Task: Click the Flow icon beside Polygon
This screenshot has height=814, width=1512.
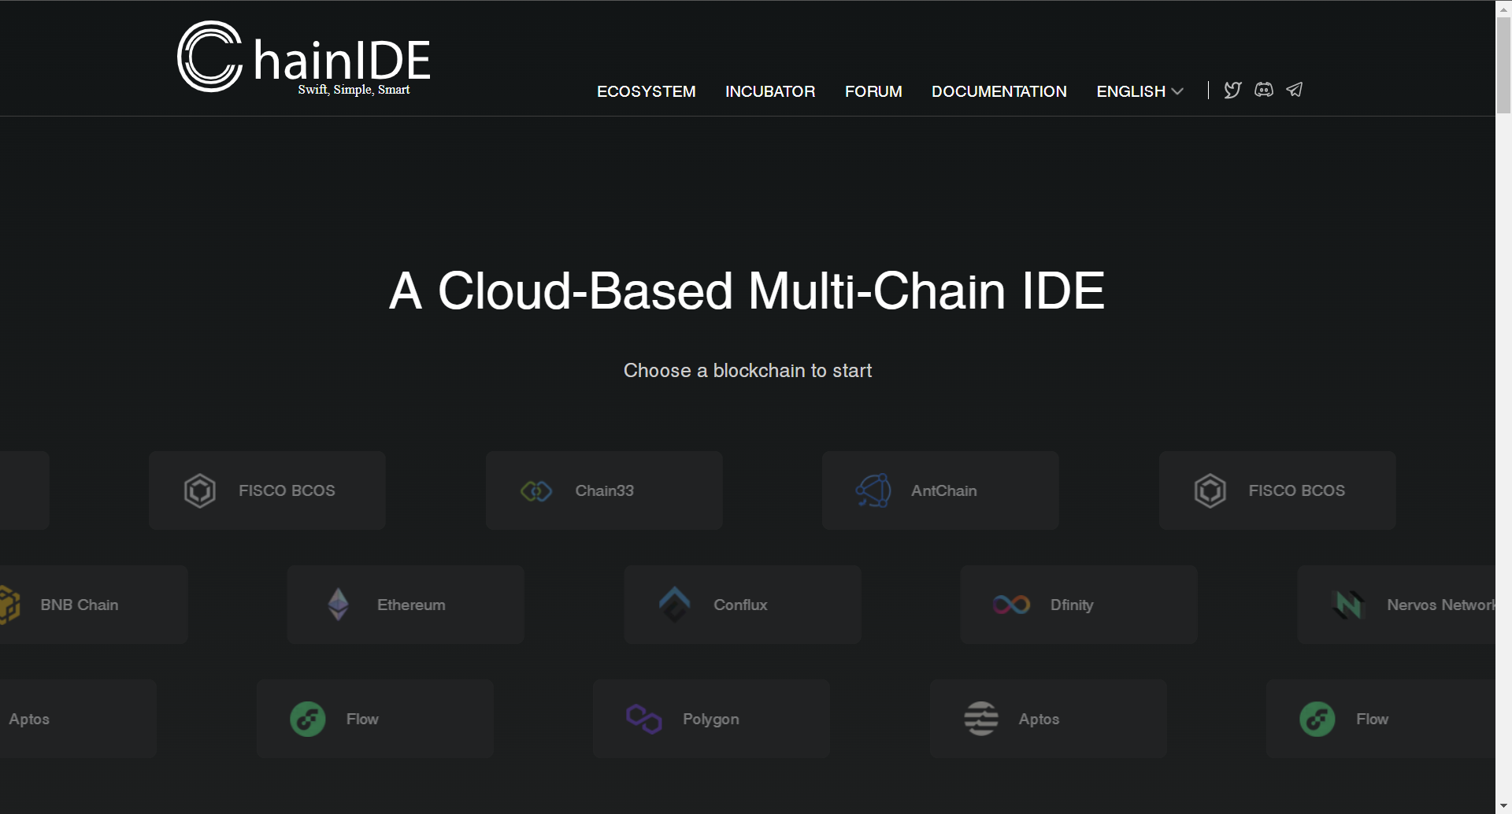Action: pyautogui.click(x=308, y=719)
